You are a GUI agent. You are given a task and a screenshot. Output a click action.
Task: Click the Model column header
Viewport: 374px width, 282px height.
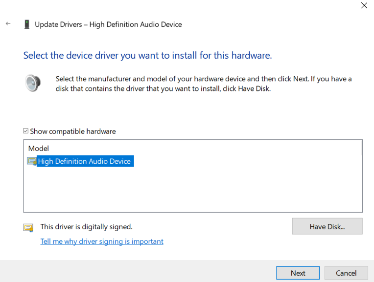pyautogui.click(x=38, y=149)
